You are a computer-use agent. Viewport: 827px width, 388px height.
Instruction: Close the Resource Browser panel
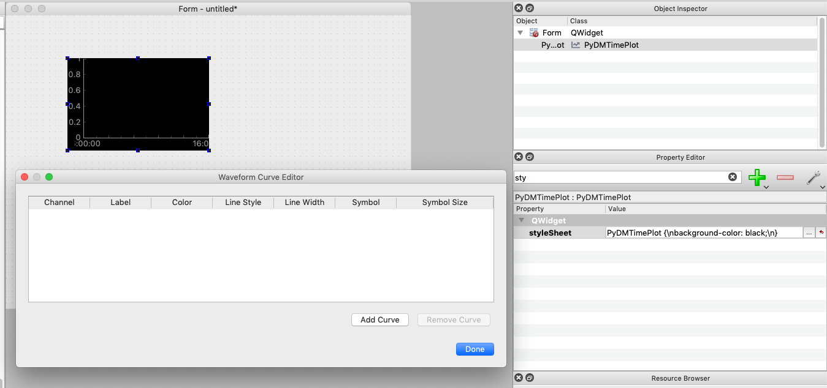pyautogui.click(x=519, y=378)
